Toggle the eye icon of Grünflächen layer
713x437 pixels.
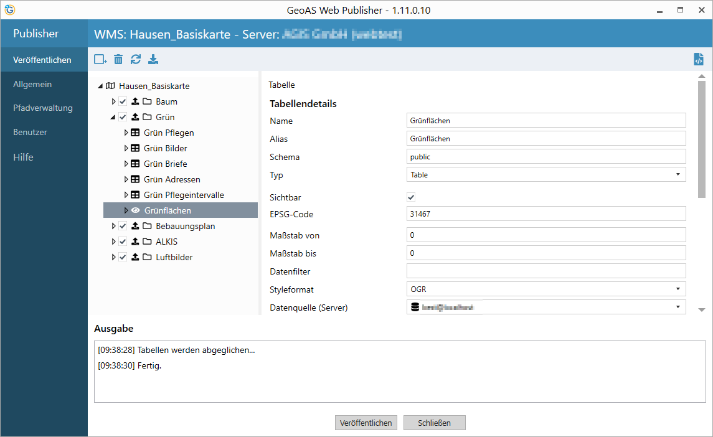(x=135, y=210)
